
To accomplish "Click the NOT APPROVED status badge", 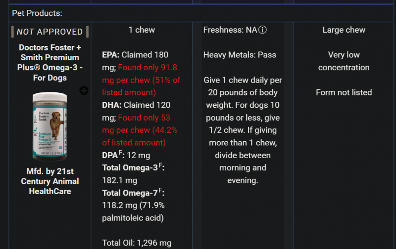I will pyautogui.click(x=49, y=32).
